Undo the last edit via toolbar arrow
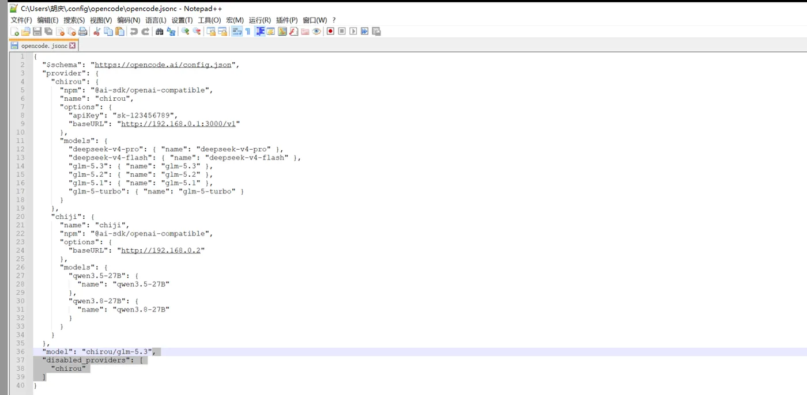Viewport: 807px width, 395px height. [x=134, y=31]
